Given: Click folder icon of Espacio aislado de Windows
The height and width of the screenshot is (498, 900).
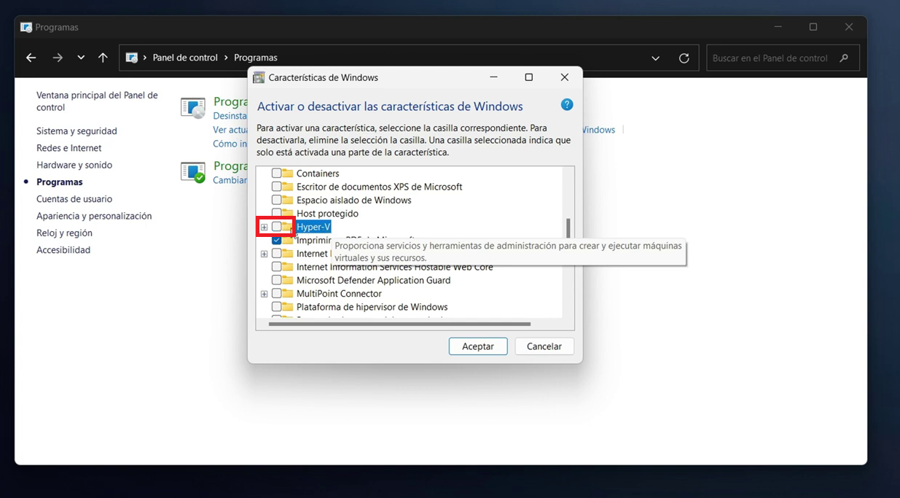Looking at the screenshot, I should 288,200.
